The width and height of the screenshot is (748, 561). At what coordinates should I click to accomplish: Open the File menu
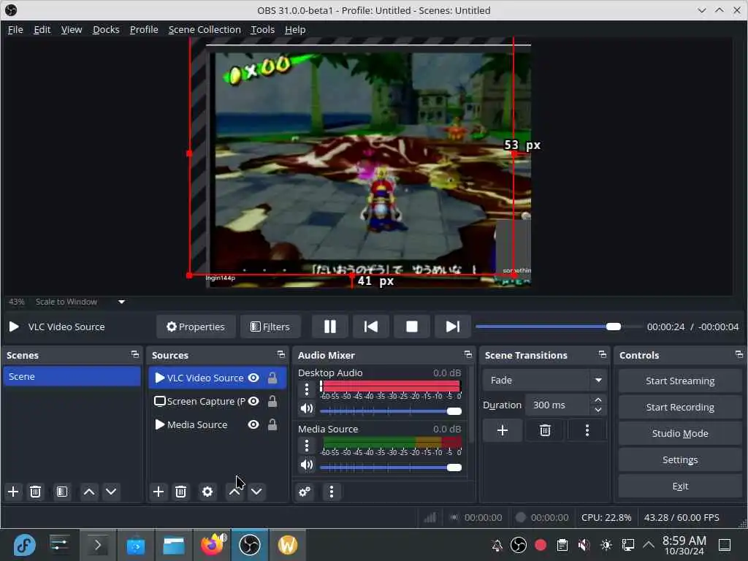click(15, 29)
